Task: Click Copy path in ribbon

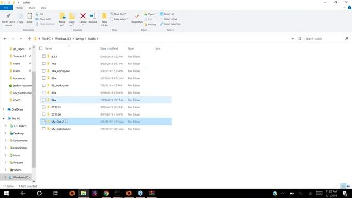Action: [43, 19]
